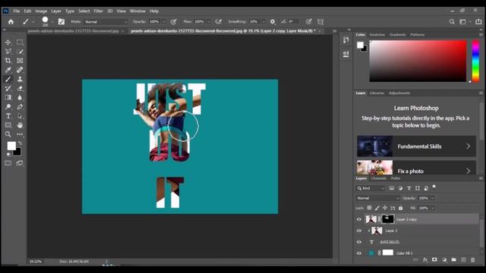Open the layer Fill dropdown arrow
This screenshot has height=273, width=486.
pyautogui.click(x=433, y=208)
